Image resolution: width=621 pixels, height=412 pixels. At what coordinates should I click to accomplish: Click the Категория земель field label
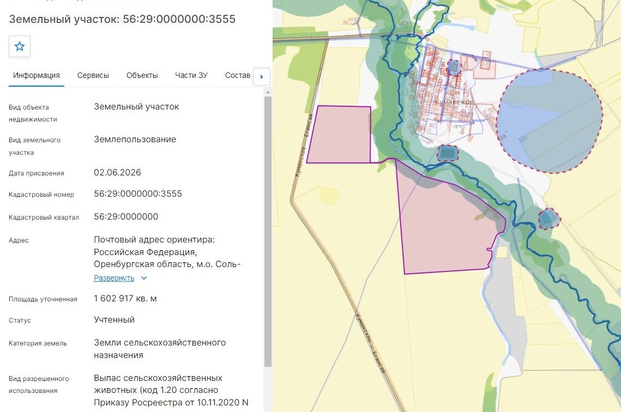[38, 343]
